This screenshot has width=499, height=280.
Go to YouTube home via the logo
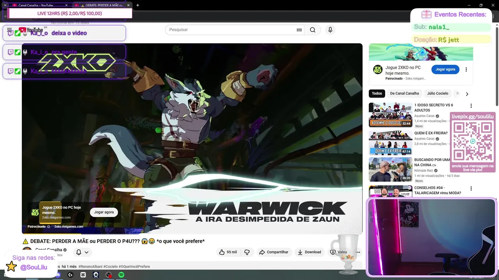click(x=31, y=30)
